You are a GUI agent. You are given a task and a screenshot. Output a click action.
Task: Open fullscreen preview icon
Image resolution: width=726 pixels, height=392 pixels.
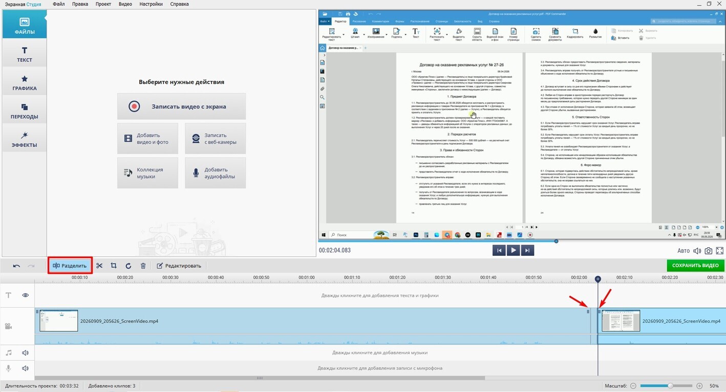pos(720,251)
